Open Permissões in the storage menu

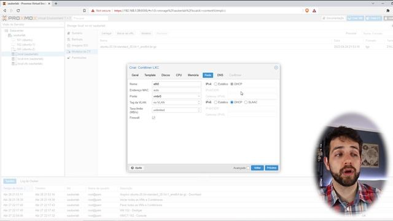pos(79,58)
